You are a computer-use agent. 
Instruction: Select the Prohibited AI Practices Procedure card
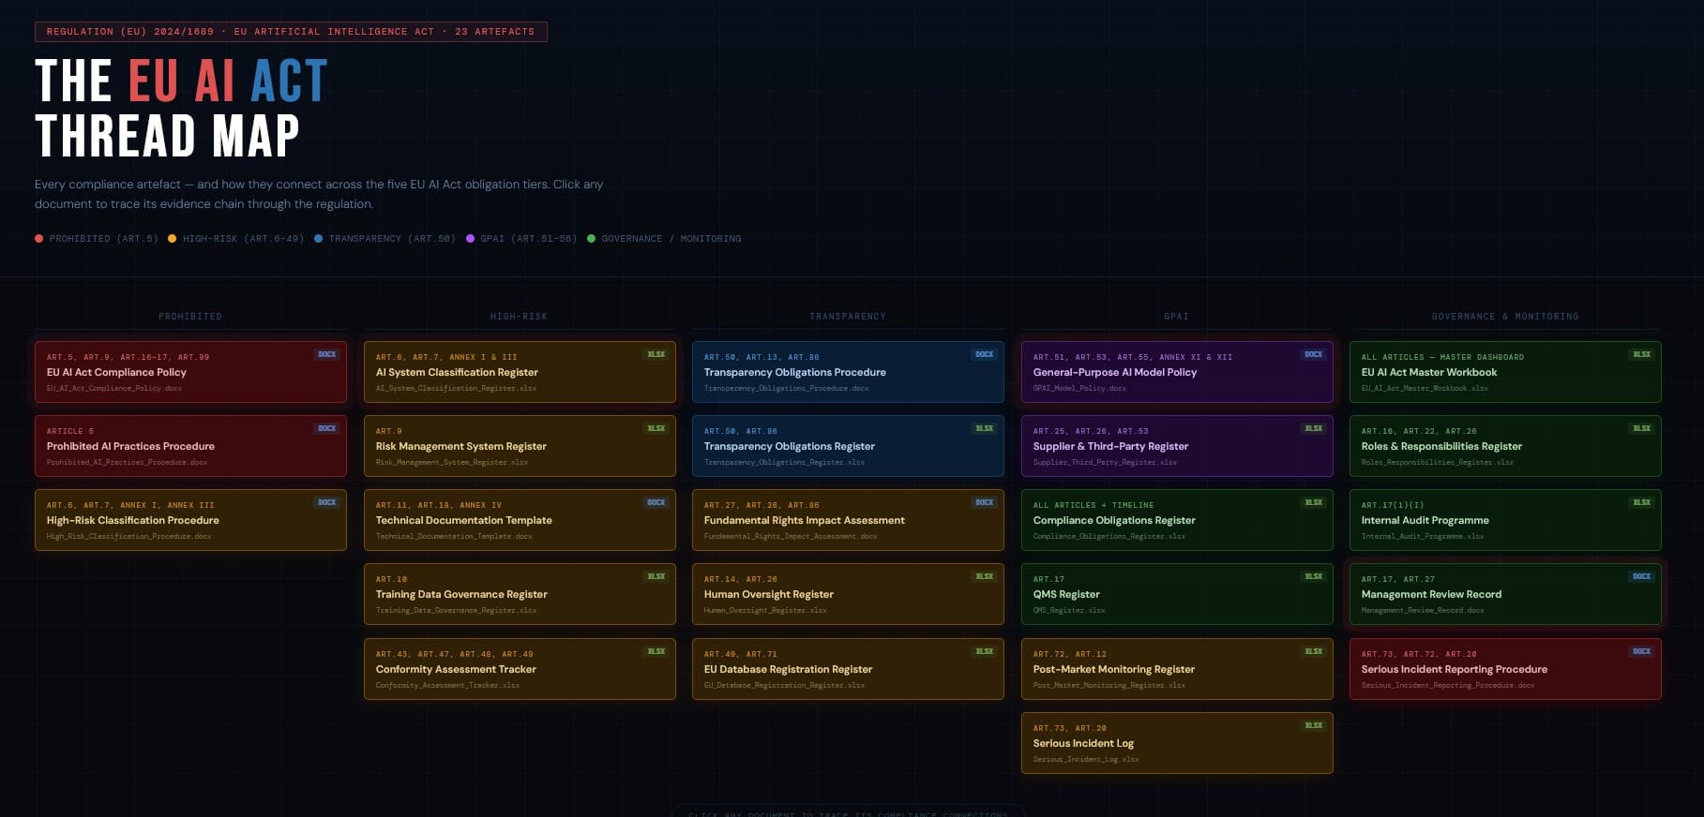190,446
